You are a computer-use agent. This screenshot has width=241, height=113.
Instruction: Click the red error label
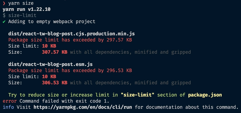pyautogui.click(x=10, y=101)
